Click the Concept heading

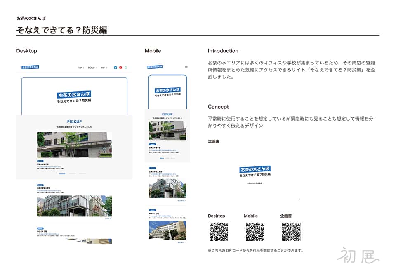tap(218, 107)
